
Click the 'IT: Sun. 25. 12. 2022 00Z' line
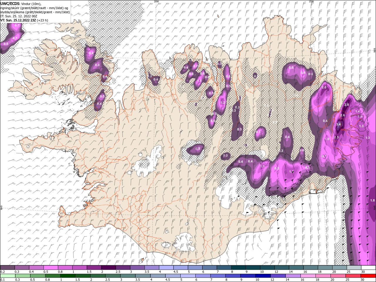[x=19, y=16]
